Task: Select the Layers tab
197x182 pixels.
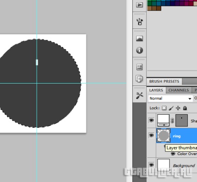Action: tap(156, 90)
